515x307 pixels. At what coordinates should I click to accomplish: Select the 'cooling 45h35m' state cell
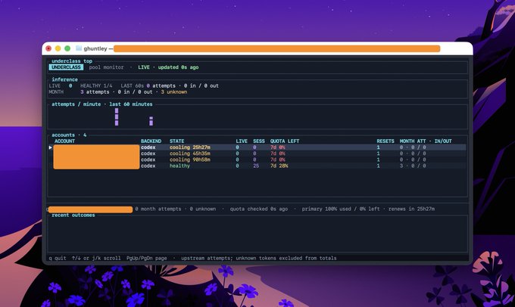(190, 153)
